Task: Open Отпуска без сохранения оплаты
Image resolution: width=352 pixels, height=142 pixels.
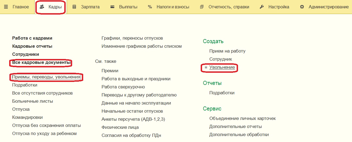Action: [x=46, y=126]
